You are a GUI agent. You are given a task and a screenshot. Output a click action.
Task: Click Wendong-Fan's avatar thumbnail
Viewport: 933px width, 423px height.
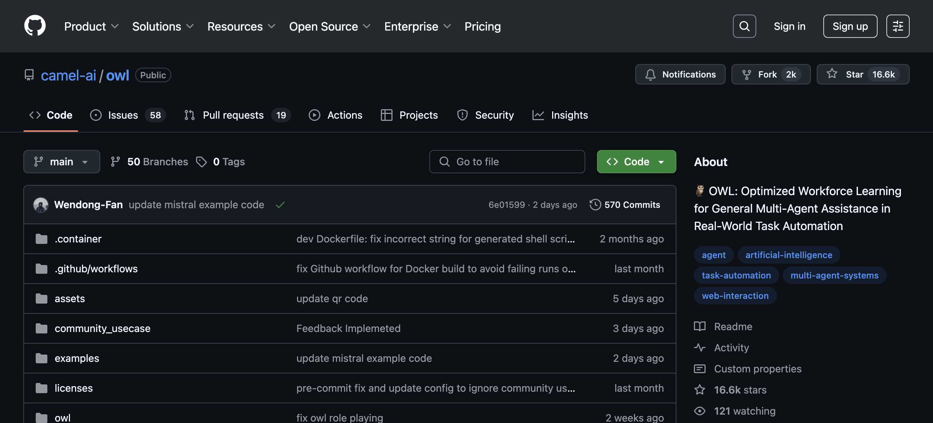point(40,205)
